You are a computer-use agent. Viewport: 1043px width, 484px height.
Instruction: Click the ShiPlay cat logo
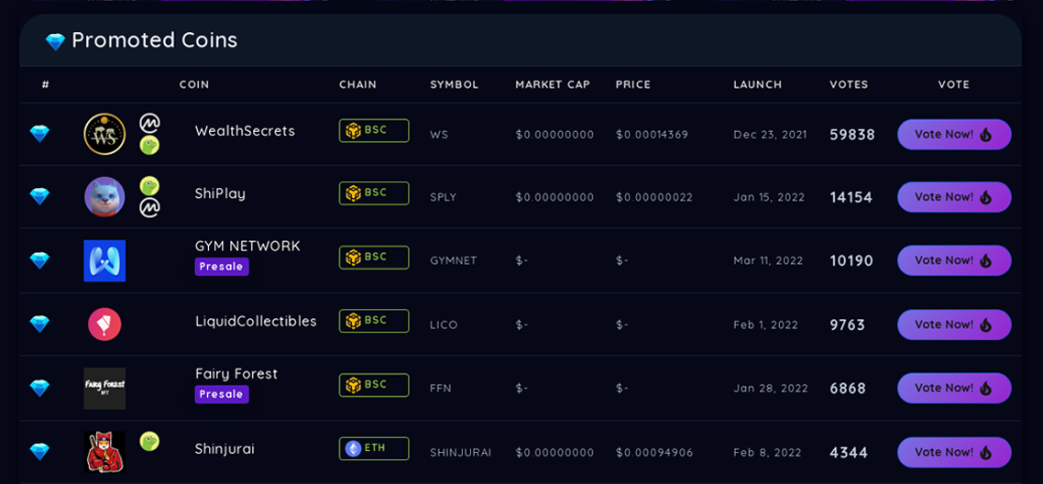click(104, 197)
